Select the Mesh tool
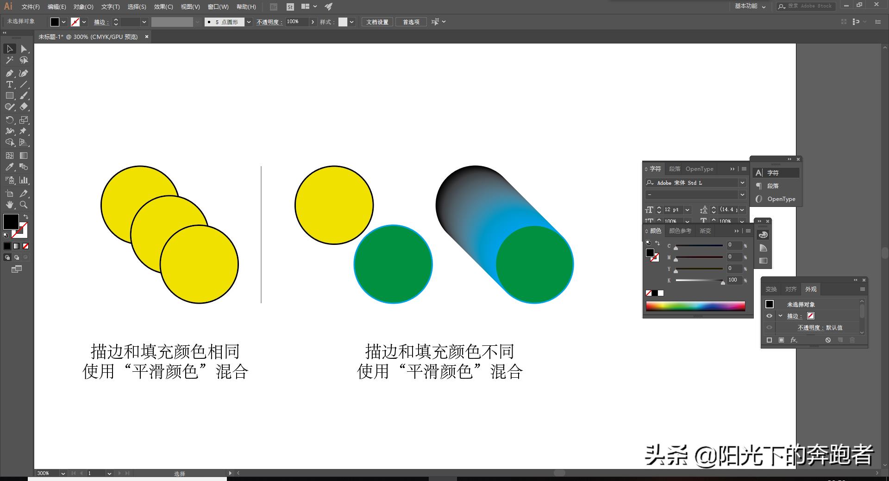889x481 pixels. coord(9,156)
